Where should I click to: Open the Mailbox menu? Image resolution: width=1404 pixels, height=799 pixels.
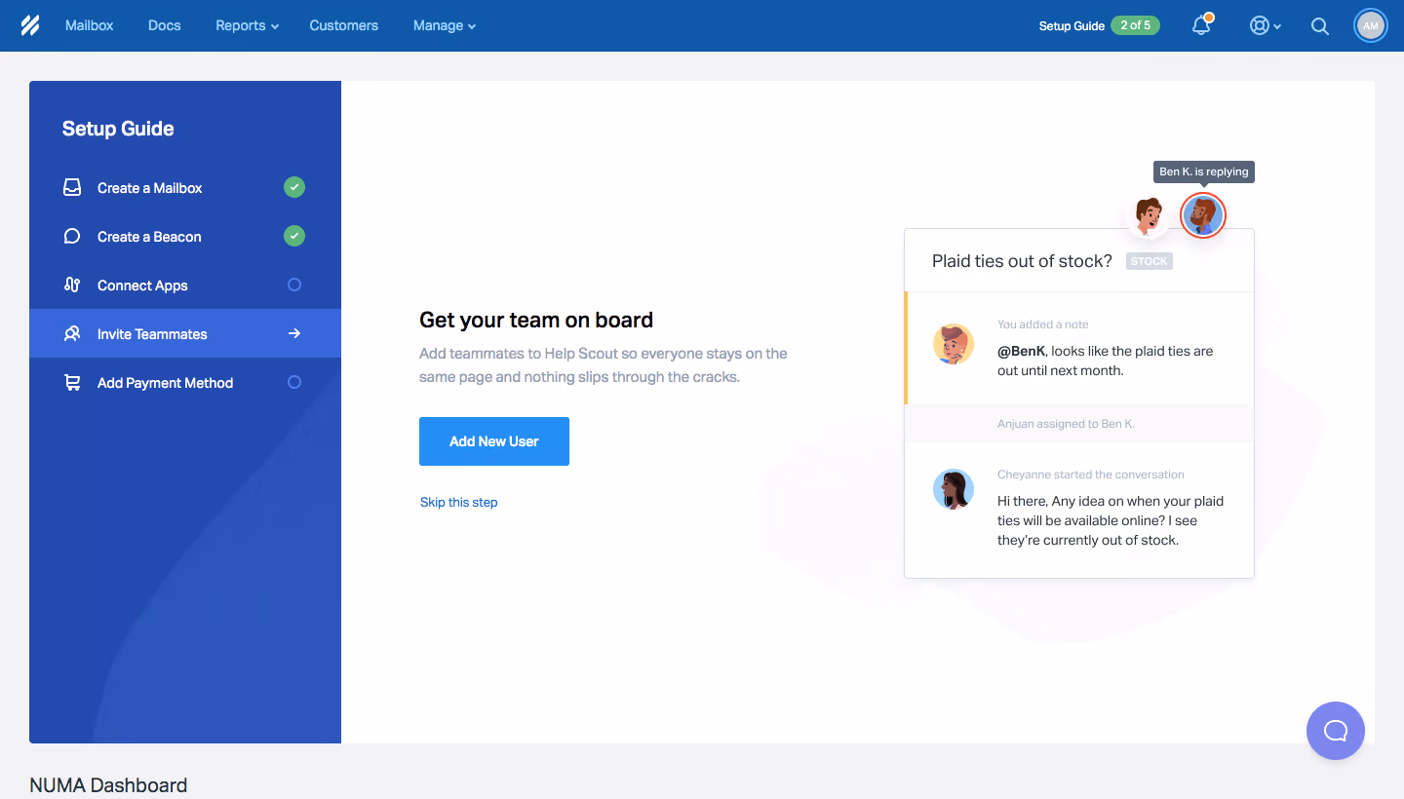coord(90,25)
